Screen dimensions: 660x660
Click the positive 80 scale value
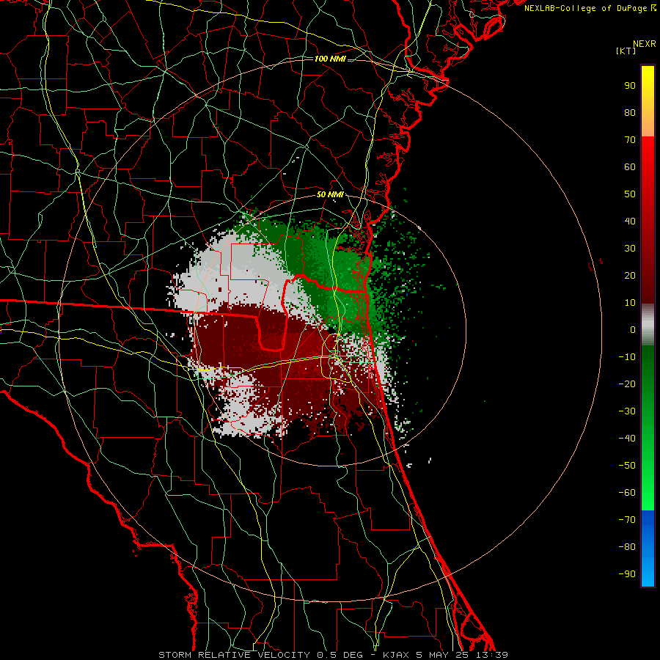pyautogui.click(x=630, y=112)
